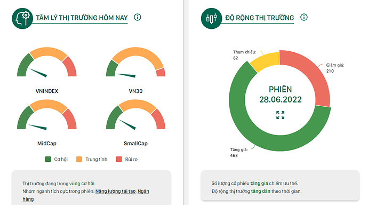This screenshot has height=205, width=368.
Task: Open the Năng lượng tái tạo sector link
Action: tap(116, 191)
